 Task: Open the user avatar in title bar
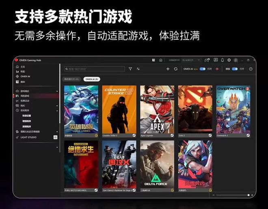[x=236, y=60]
